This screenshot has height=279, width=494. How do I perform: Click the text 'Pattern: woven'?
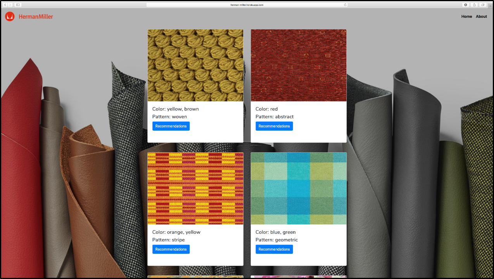pyautogui.click(x=169, y=117)
